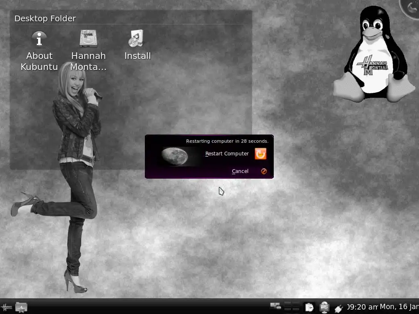Open the folder icon in the taskbar
The height and width of the screenshot is (314, 419).
21,307
